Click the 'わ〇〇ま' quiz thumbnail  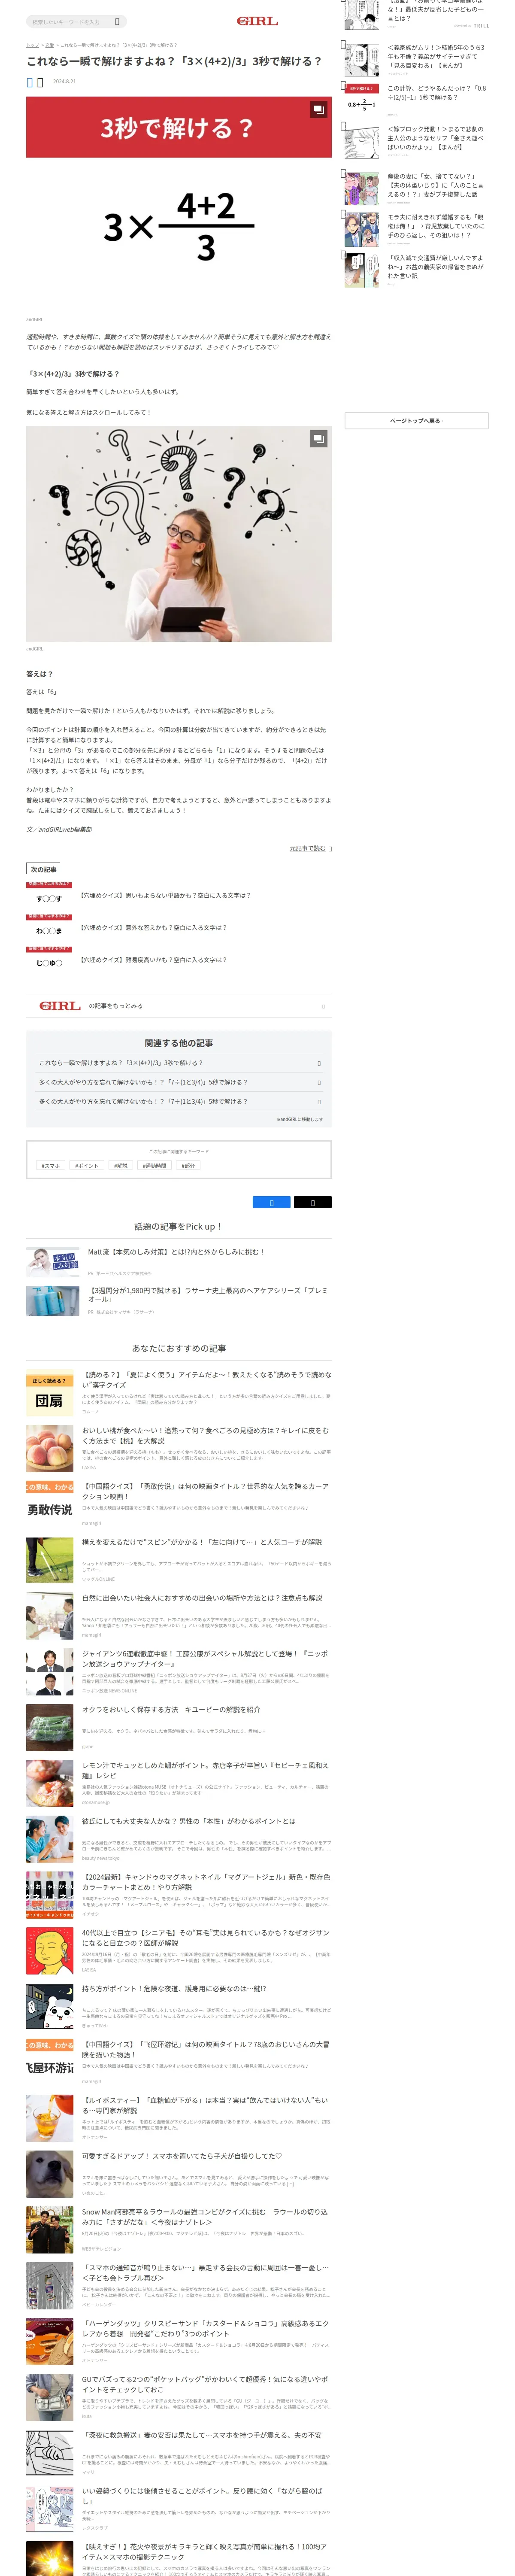tap(49, 927)
